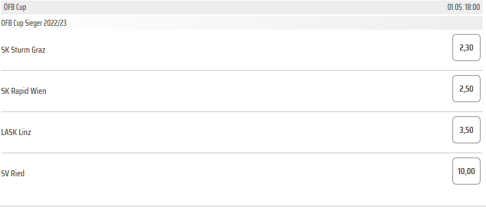This screenshot has width=486, height=207.
Task: Click the LASK Linz team name
Action: 16,132
